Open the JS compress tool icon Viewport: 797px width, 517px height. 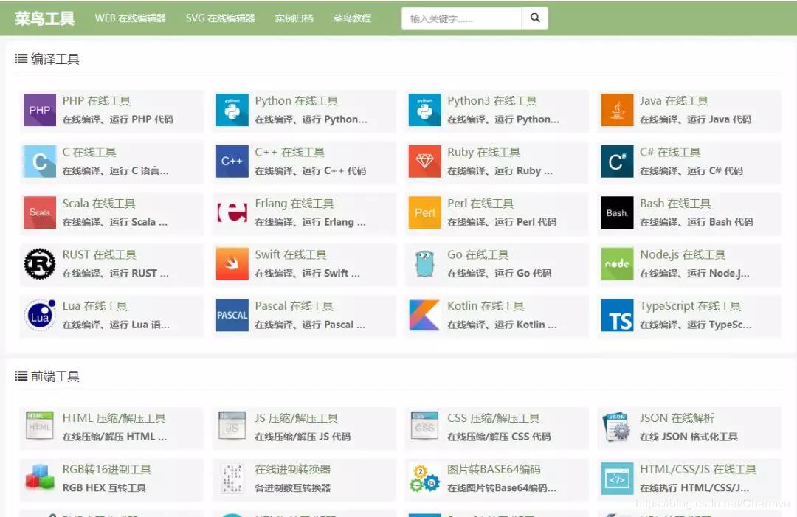coord(232,426)
